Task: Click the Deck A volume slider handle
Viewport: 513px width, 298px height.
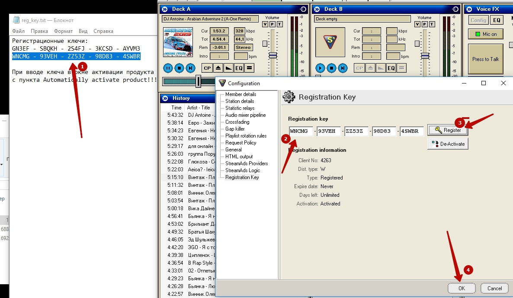Action: [273, 55]
